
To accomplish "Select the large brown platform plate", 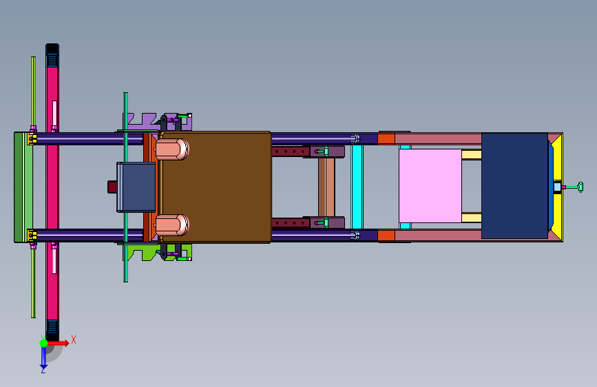I will [x=217, y=187].
